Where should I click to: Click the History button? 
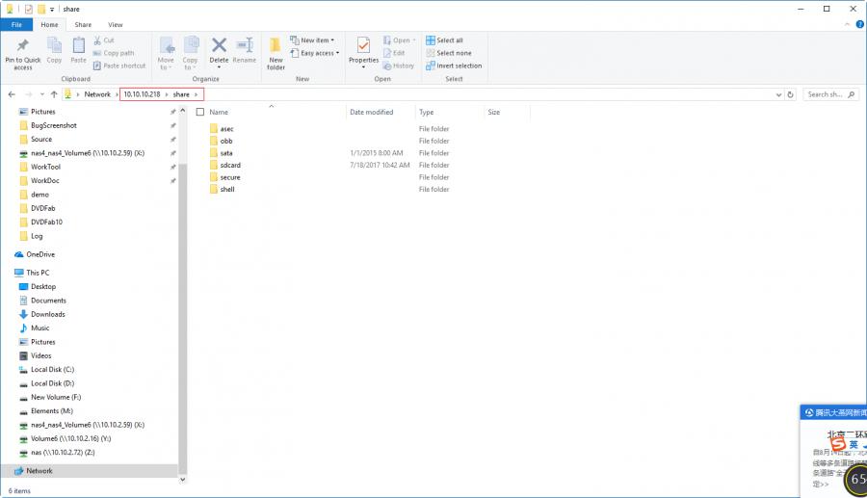[399, 66]
